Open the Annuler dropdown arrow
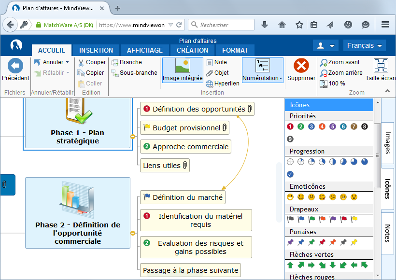 [x=68, y=62]
